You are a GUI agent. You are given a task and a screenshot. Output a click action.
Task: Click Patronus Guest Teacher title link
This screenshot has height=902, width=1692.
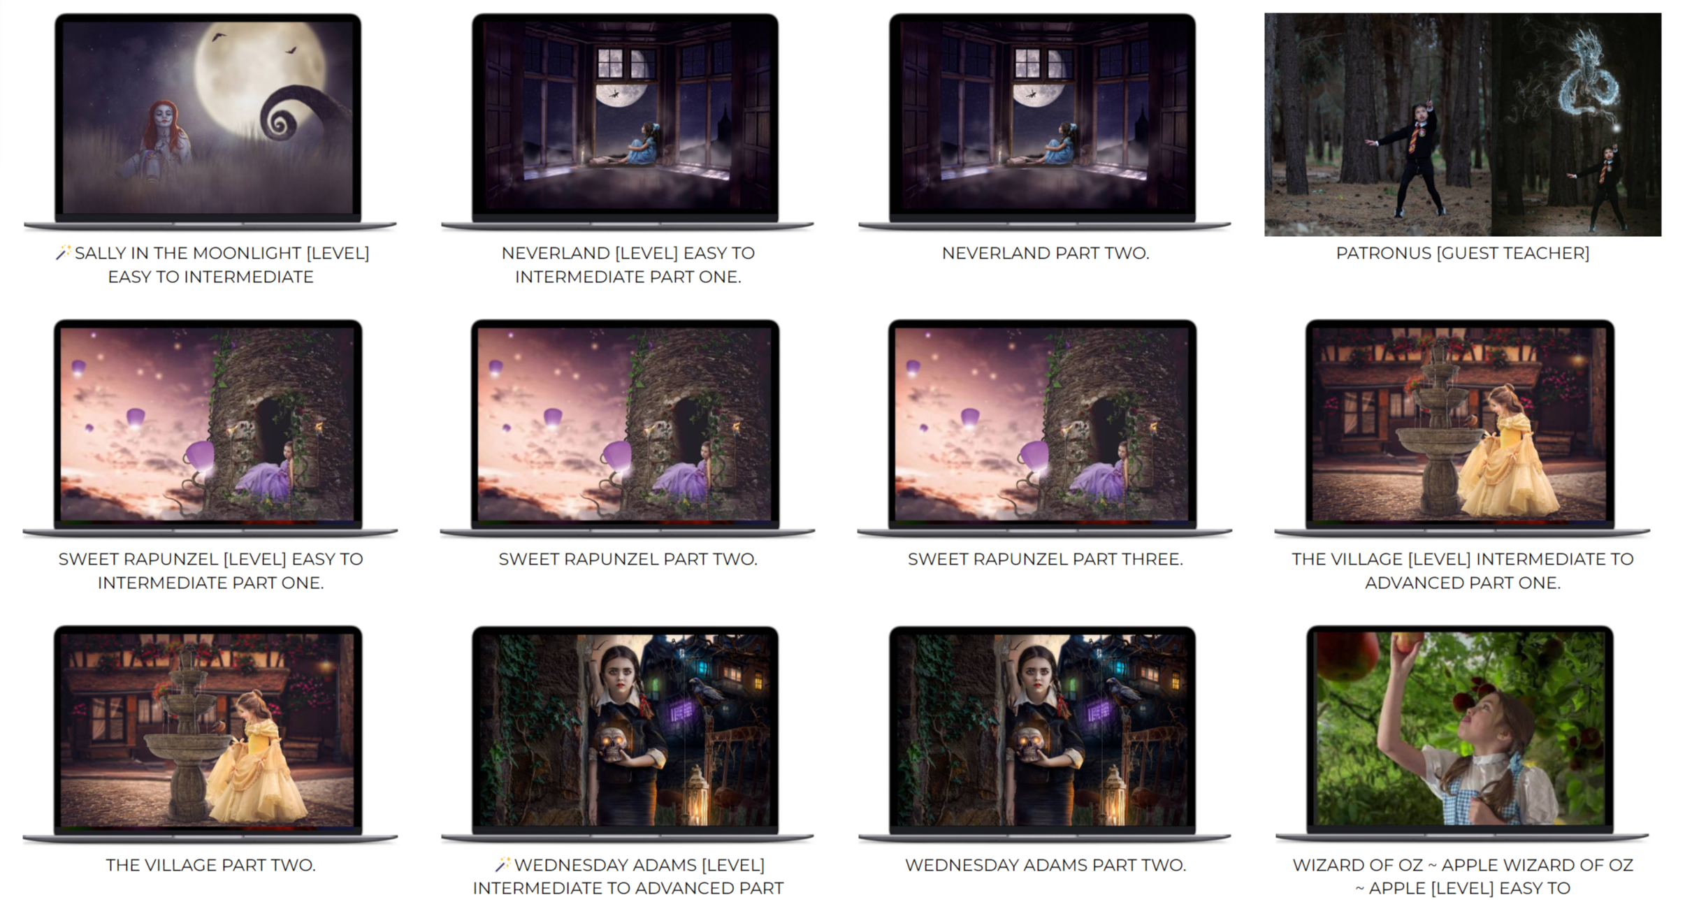click(x=1462, y=253)
